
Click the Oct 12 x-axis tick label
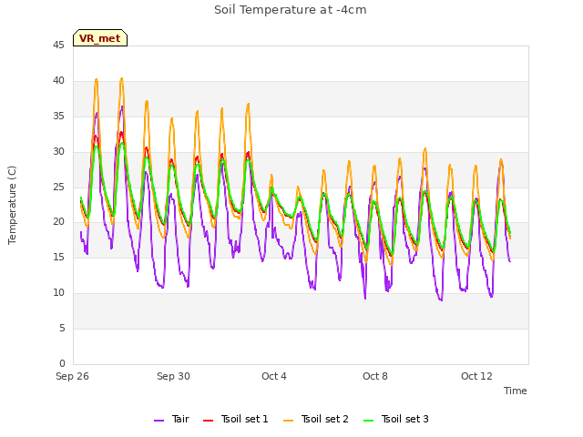coord(476,376)
